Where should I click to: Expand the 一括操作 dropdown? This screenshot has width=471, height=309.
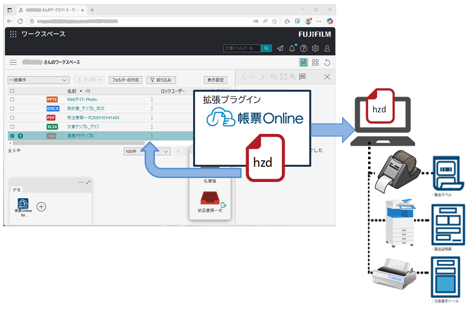[x=39, y=80]
